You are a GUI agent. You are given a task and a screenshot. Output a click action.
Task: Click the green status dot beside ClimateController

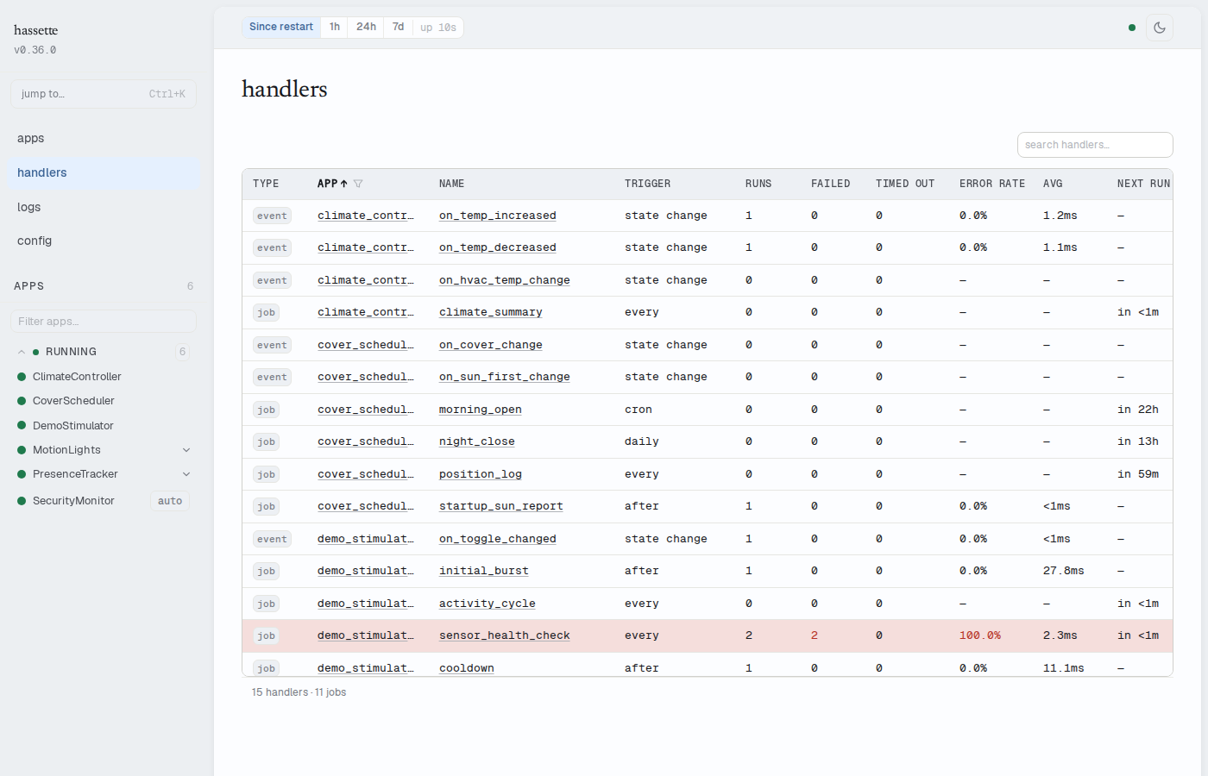[x=22, y=377]
